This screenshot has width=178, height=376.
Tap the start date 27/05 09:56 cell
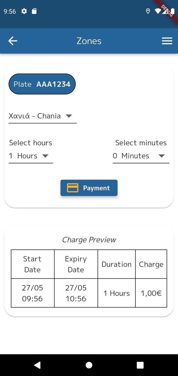tap(32, 293)
